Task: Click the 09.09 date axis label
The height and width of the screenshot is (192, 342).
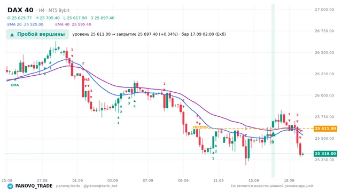Action: (183, 180)
